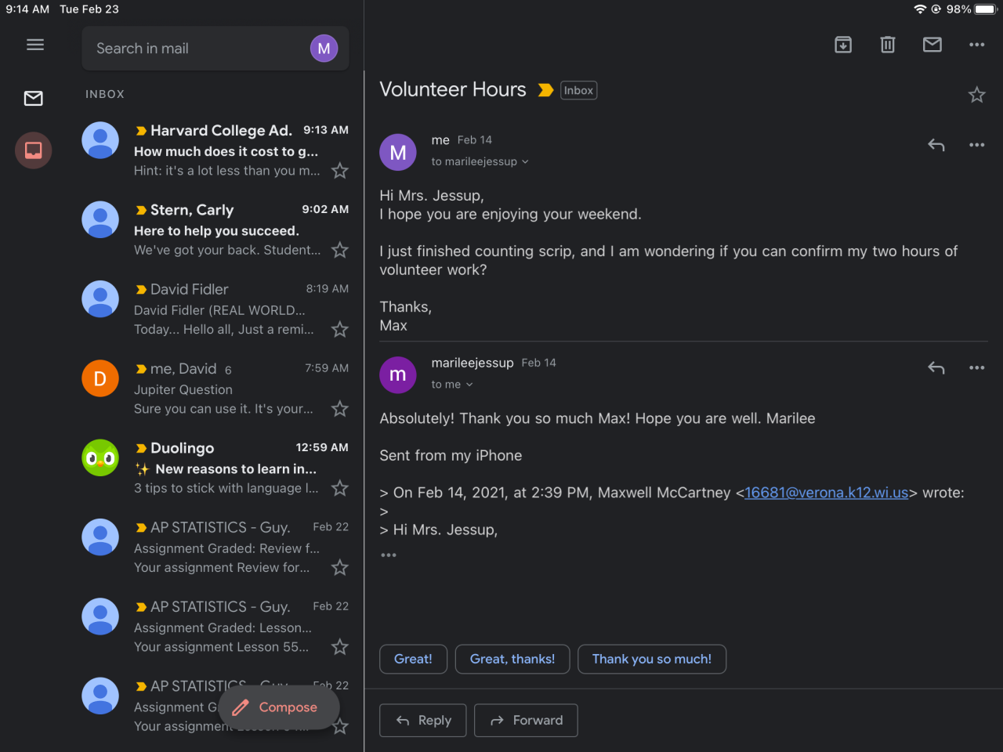
Task: Open the purple M account avatar
Action: pyautogui.click(x=324, y=49)
